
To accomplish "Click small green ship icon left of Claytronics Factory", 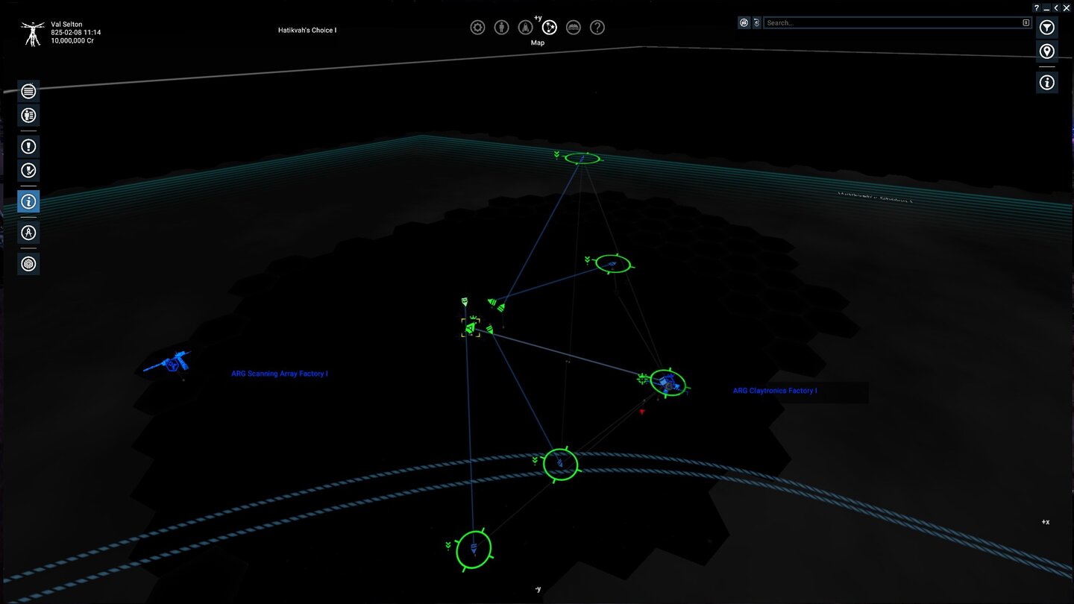I will (643, 380).
